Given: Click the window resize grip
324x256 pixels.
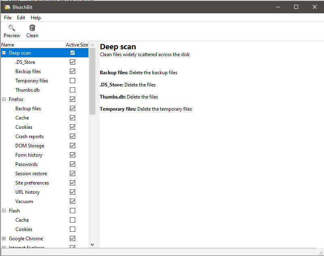Looking at the screenshot, I should click(321, 253).
